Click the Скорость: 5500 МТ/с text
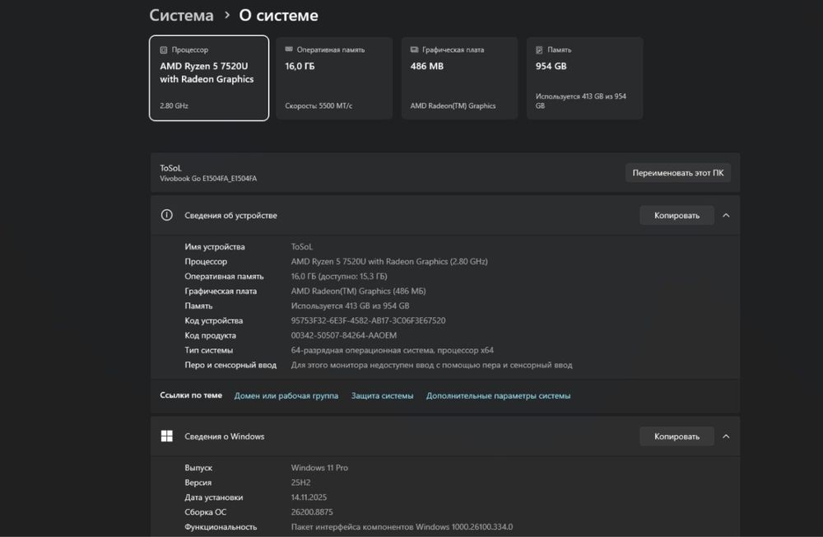The height and width of the screenshot is (537, 823). tap(319, 105)
